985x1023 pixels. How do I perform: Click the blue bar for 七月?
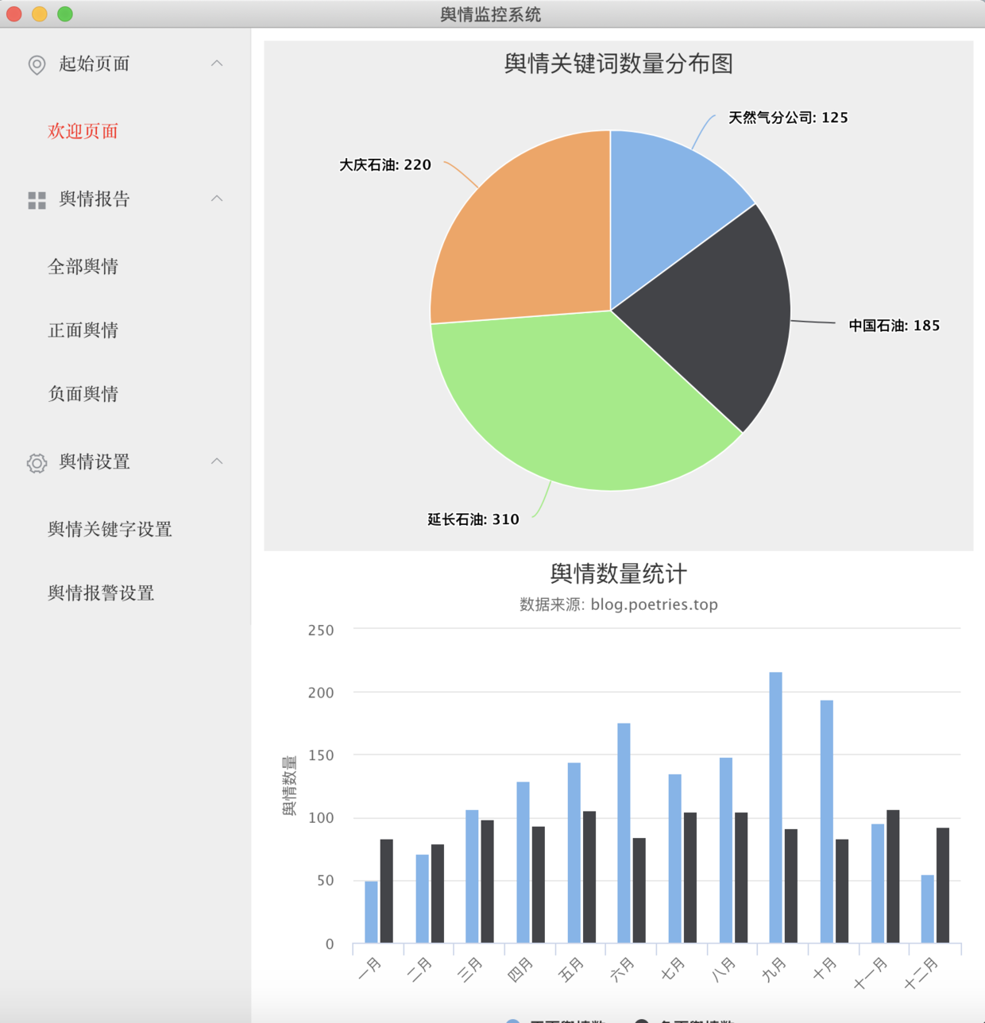[x=674, y=859]
